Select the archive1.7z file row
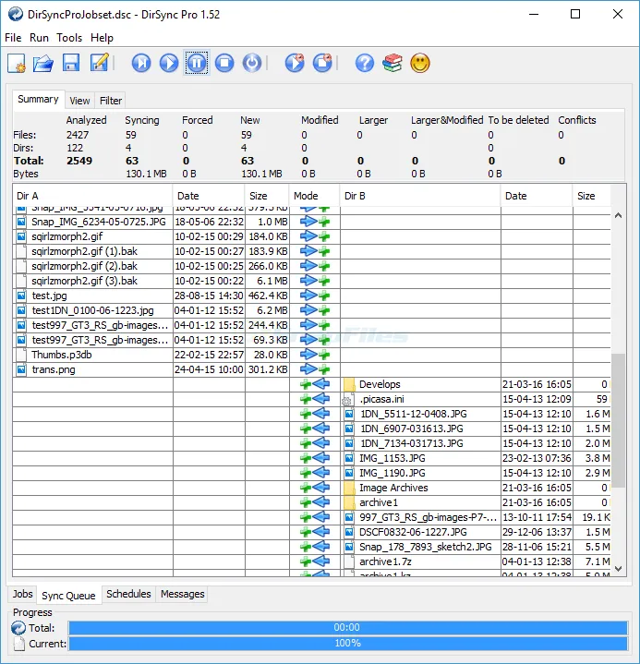The height and width of the screenshot is (664, 640). point(311,561)
